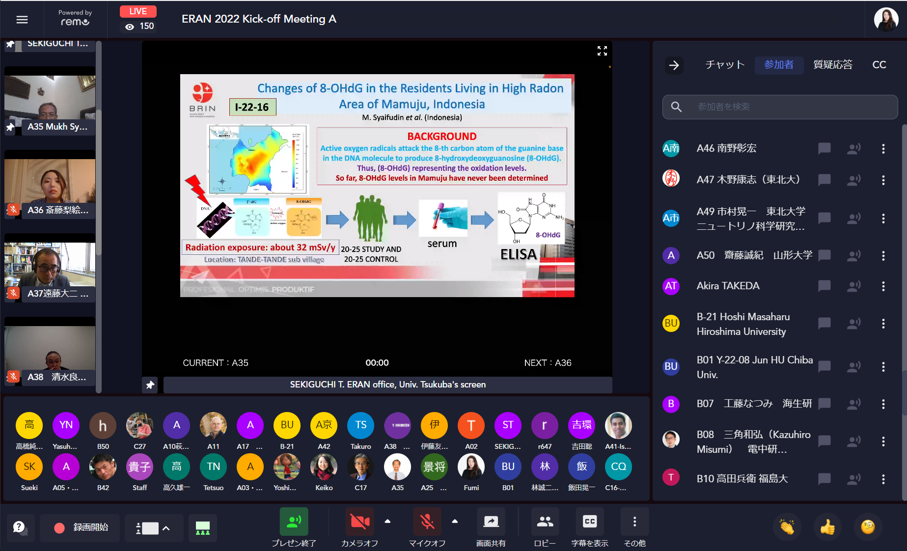Switch to the 質疑応答 tab
907x551 pixels.
833,65
